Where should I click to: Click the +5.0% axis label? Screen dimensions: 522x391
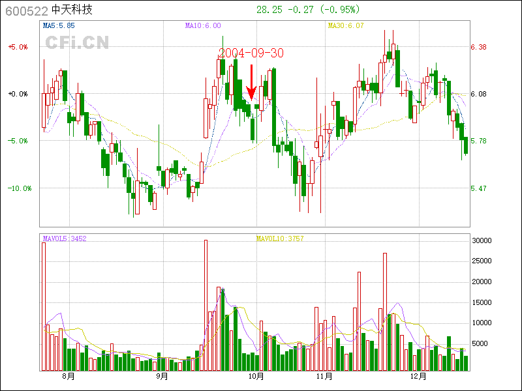[x=18, y=47]
